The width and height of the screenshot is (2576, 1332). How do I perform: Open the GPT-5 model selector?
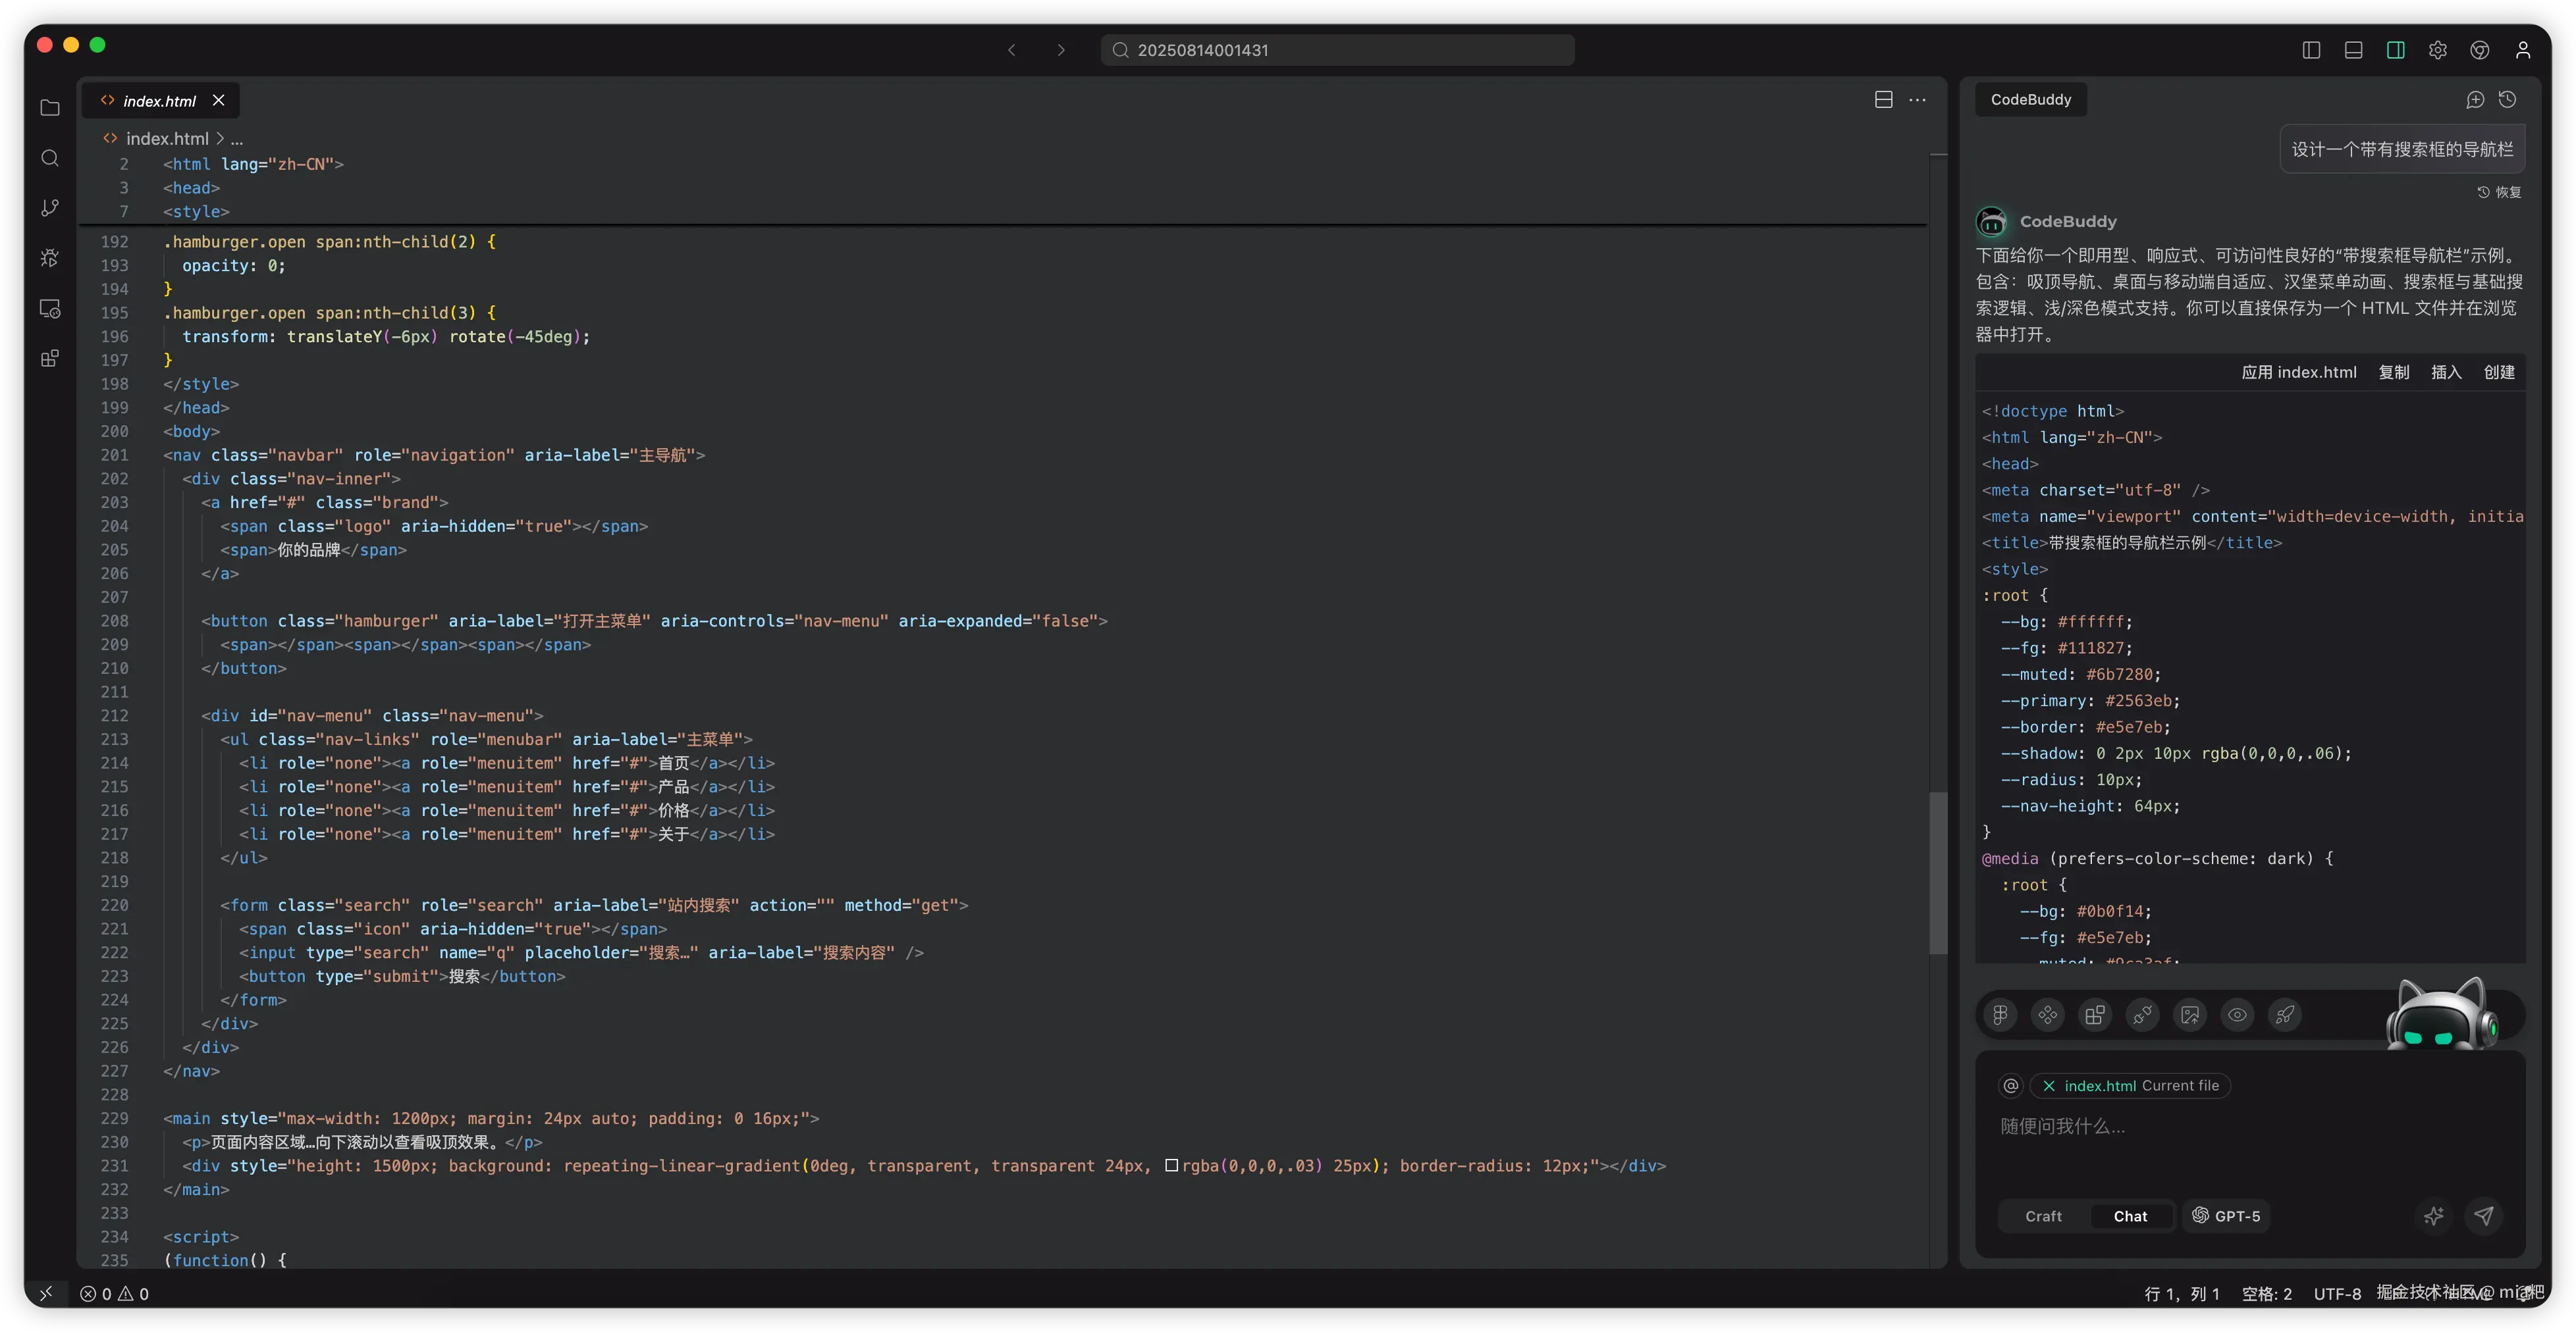click(2226, 1216)
